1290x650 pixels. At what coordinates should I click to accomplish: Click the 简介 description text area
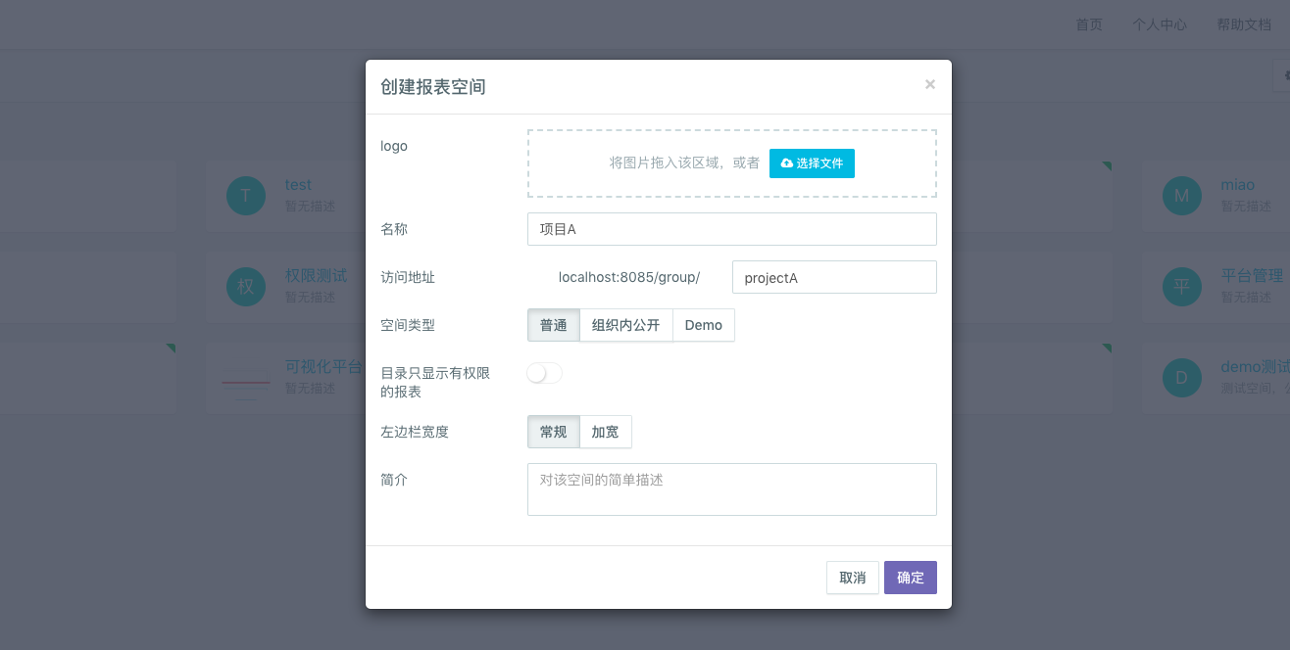(731, 489)
